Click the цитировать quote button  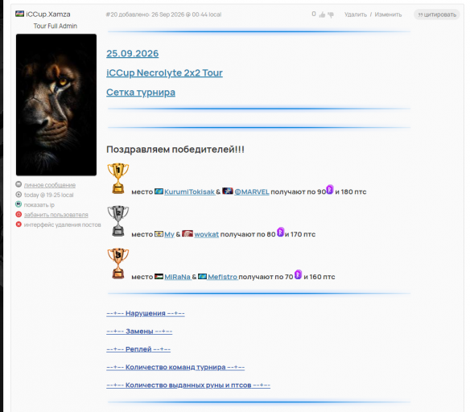coord(437,14)
